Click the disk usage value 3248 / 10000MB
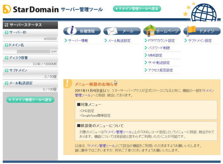Image resolution: width=223 pixels, height=164 pixels. pyautogui.click(x=45, y=64)
